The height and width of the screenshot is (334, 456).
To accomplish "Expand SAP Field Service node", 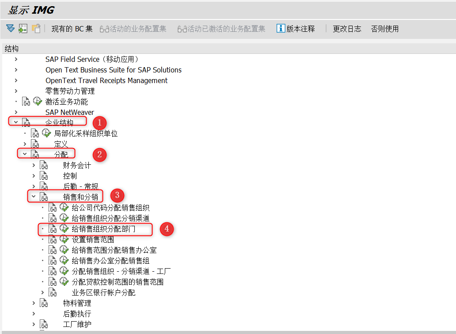I will tap(16, 59).
